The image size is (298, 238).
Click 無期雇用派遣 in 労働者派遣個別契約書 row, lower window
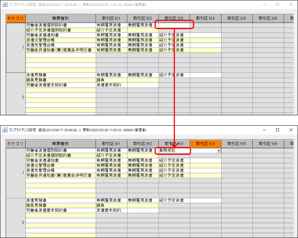point(143,150)
